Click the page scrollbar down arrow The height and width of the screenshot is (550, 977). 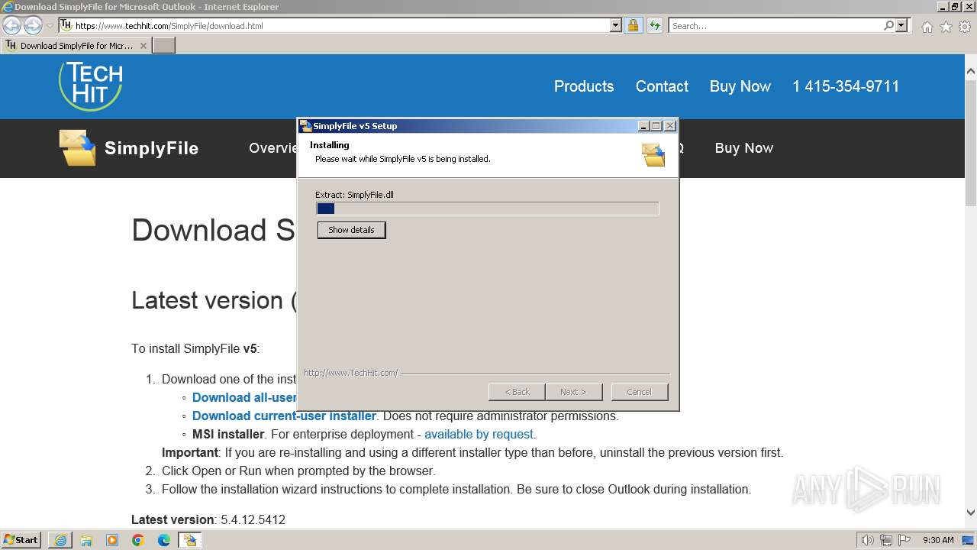(x=970, y=513)
